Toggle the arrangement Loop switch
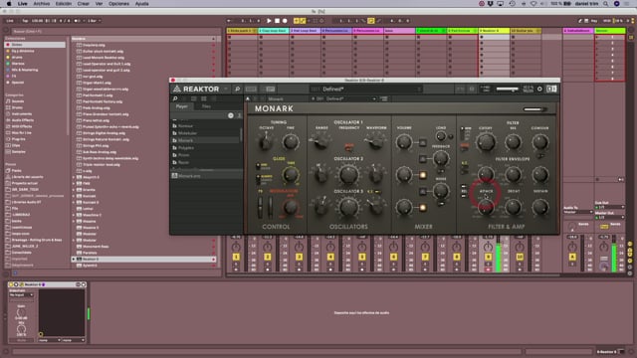 pos(370,21)
